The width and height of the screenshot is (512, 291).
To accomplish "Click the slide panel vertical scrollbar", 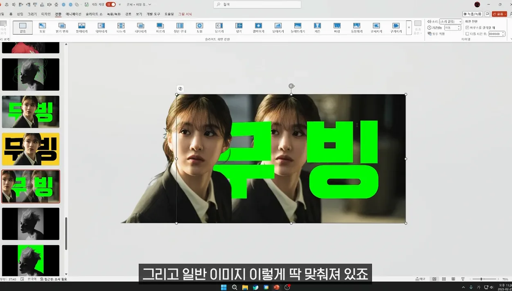I will coord(66,233).
